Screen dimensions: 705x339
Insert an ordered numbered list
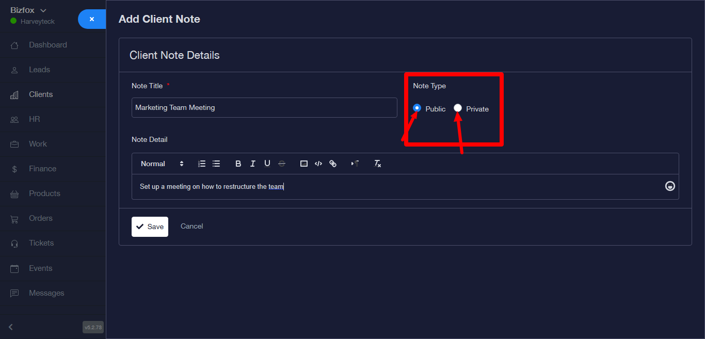pos(202,164)
